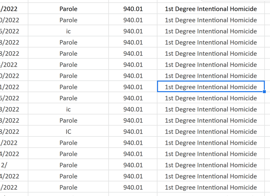Click the lowercase "ic" directly above uppercase IC's neighbor Parole

click(x=68, y=109)
